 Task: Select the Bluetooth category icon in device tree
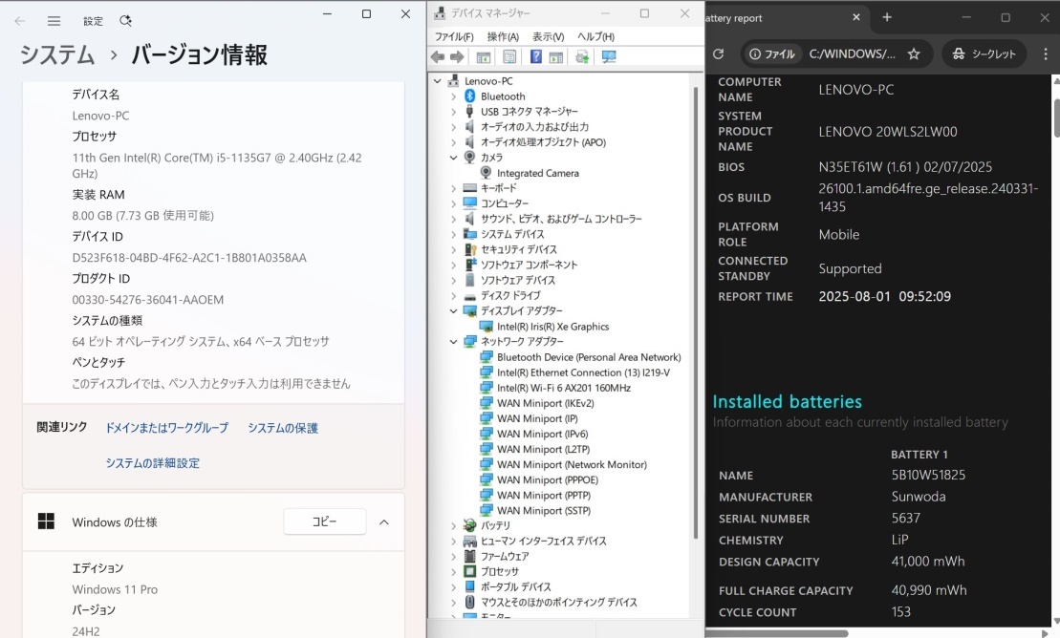pyautogui.click(x=470, y=96)
